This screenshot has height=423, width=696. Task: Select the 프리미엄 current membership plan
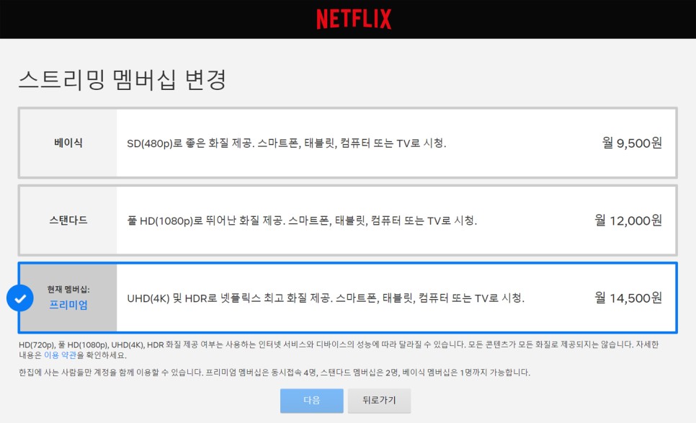(347, 298)
